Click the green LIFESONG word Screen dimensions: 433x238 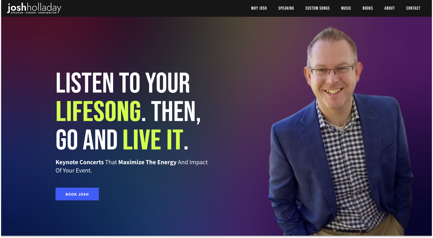tap(98, 111)
